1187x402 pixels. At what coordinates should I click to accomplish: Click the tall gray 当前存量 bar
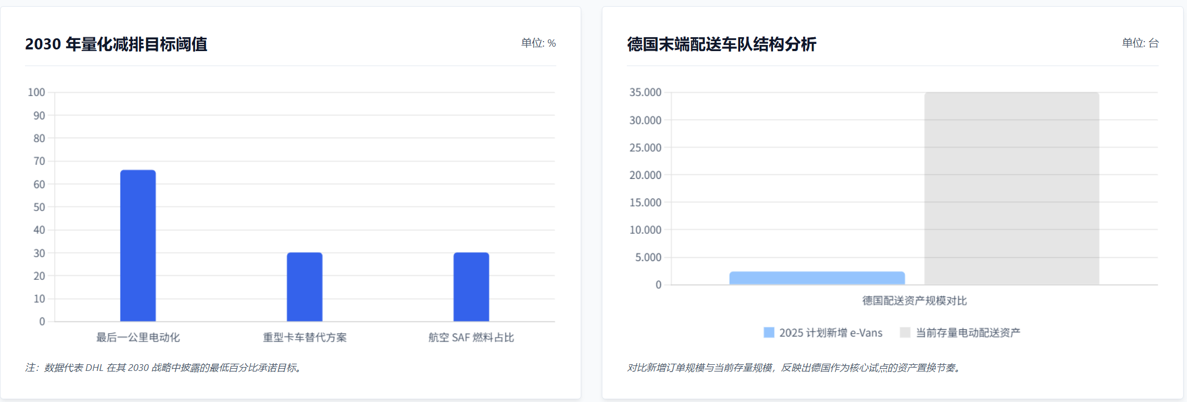pos(1011,189)
